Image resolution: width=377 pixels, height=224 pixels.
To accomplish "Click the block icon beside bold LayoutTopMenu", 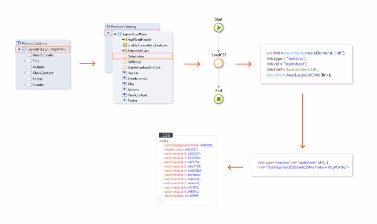I will click(119, 34).
